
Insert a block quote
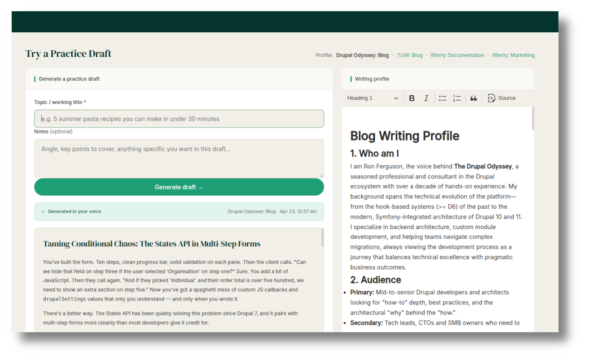click(x=473, y=98)
